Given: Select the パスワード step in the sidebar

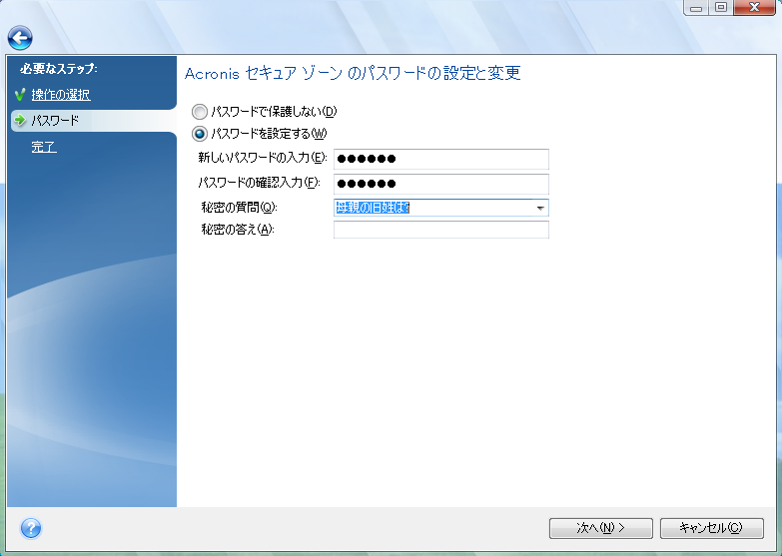Looking at the screenshot, I should point(55,121).
